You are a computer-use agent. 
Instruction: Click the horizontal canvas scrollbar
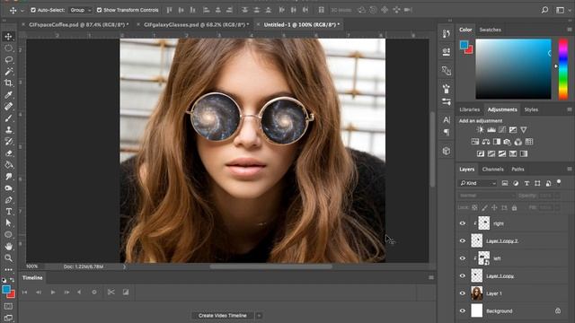pyautogui.click(x=271, y=266)
